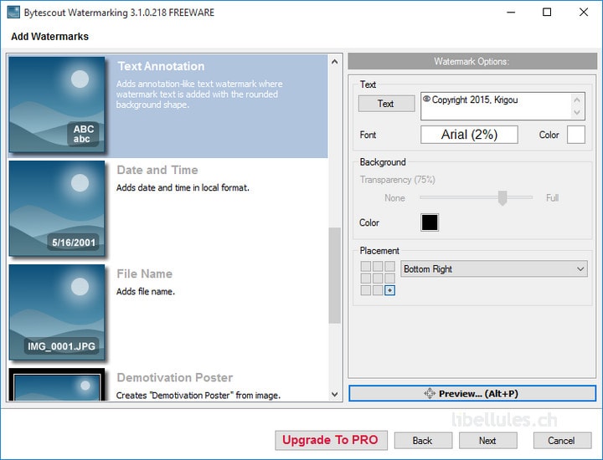The image size is (603, 460).
Task: Click the Upgrade To PRO button
Action: point(331,440)
